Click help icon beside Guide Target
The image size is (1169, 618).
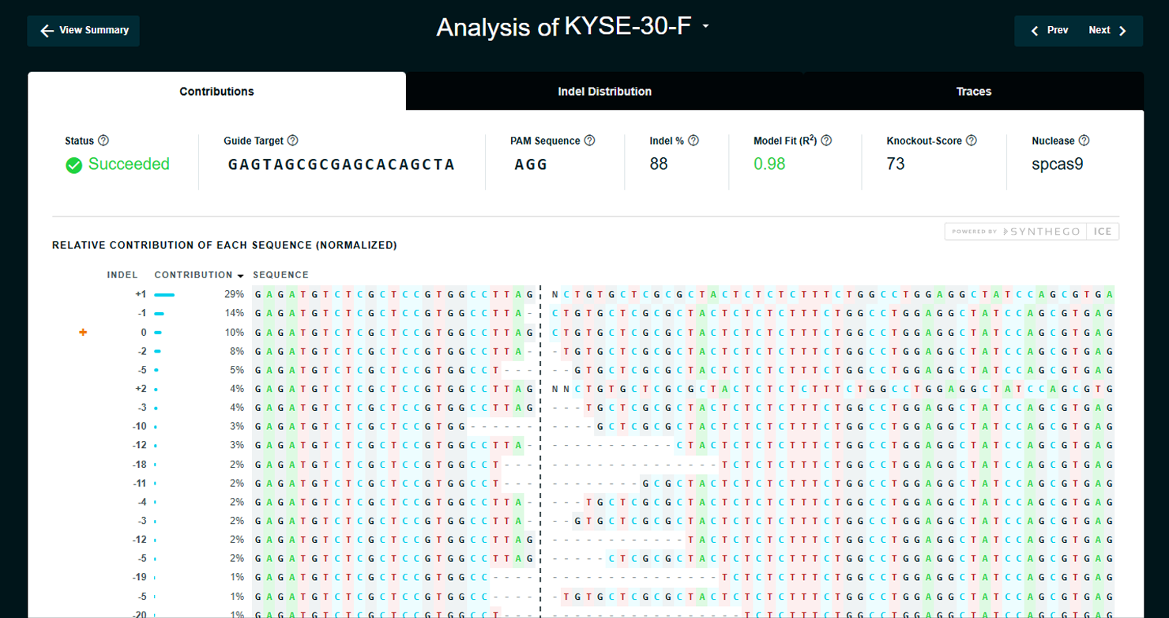coord(293,141)
